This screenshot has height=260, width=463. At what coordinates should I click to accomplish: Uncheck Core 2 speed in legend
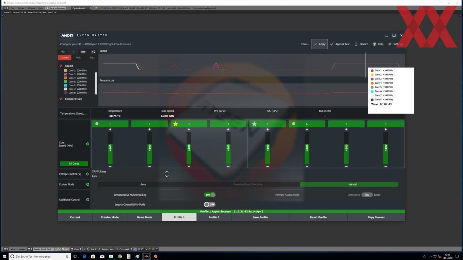[66, 70]
